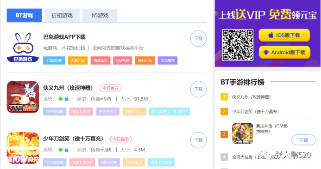Viewport: 321px width, 169px height.
Task: Open rank 2 少年刀剑笑 in 排行榜
Action: (255, 112)
